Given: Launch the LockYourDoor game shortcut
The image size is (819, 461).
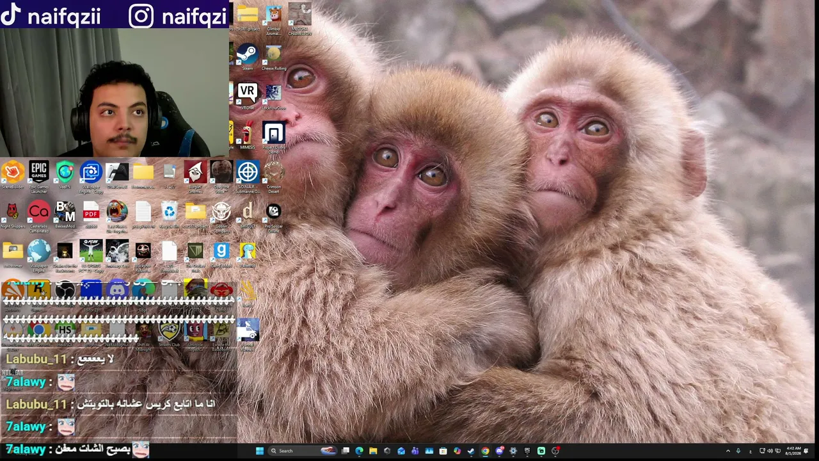Looking at the screenshot, I should [274, 96].
